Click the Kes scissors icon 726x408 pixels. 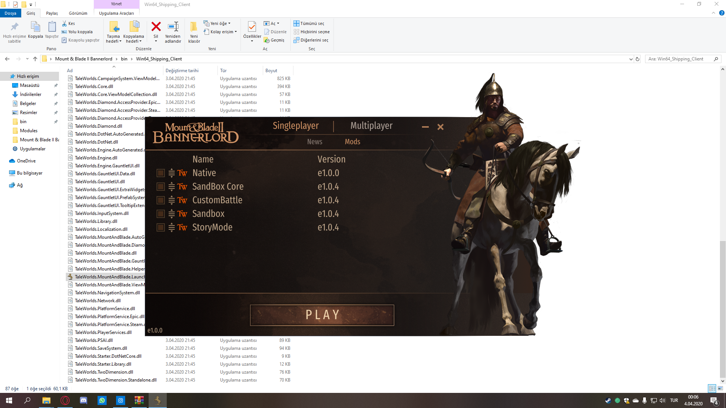64,23
